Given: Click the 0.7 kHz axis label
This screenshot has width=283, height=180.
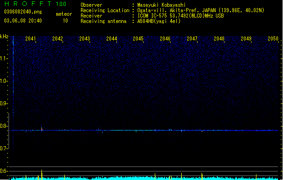Looking at the screenshot, I should [x=4, y=148].
